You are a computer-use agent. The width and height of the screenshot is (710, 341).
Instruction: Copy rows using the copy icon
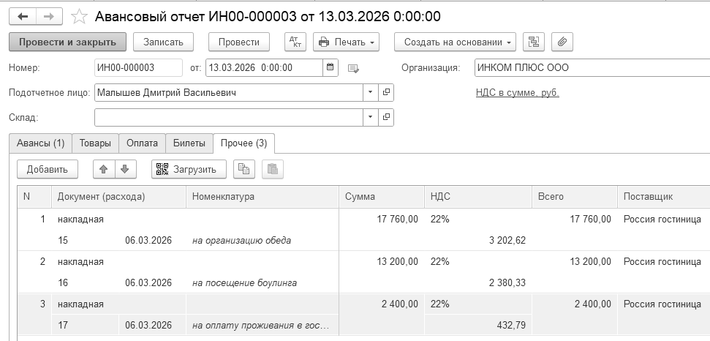(x=244, y=170)
